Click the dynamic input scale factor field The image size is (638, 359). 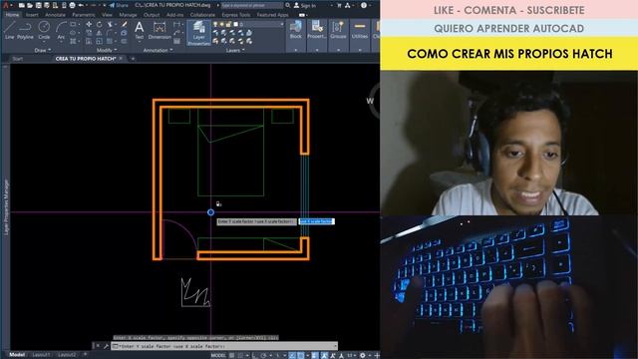[x=317, y=221]
